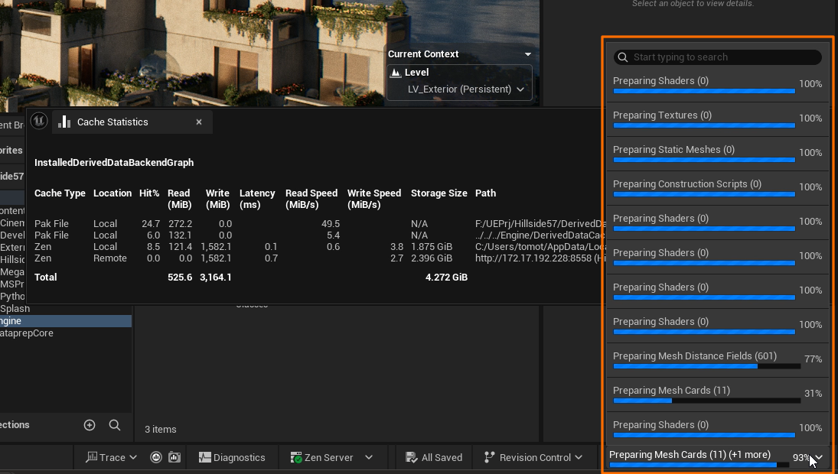
Task: Close the Cache Statistics tab
Action: pyautogui.click(x=199, y=122)
